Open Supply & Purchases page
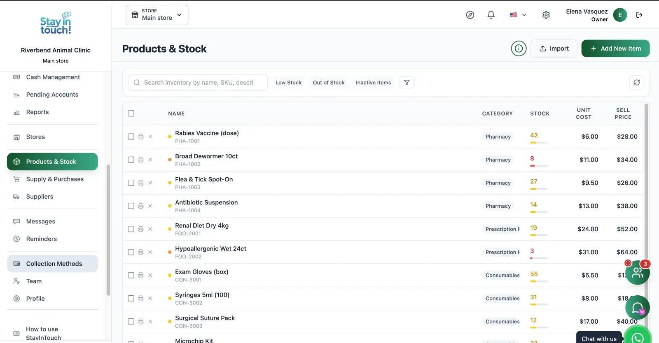 pos(53,179)
